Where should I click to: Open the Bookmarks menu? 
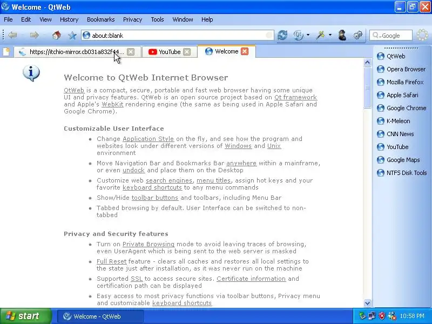100,19
